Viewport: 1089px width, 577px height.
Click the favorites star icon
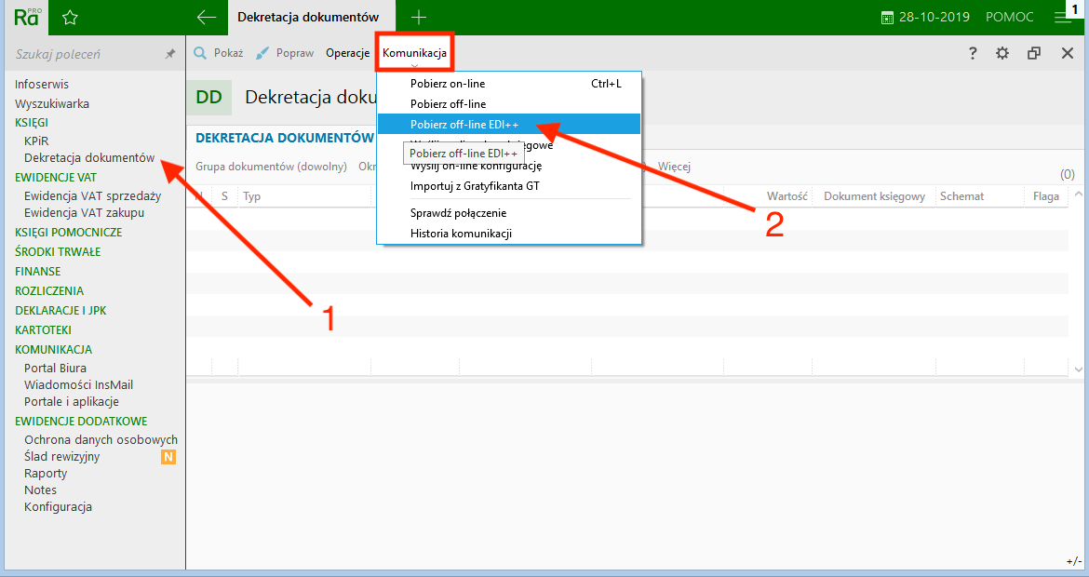[x=70, y=17]
